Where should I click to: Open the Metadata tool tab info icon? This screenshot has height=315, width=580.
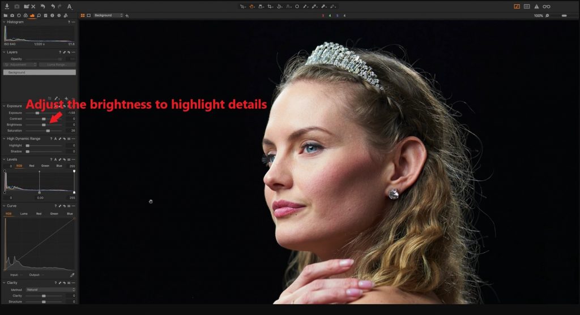click(x=52, y=15)
